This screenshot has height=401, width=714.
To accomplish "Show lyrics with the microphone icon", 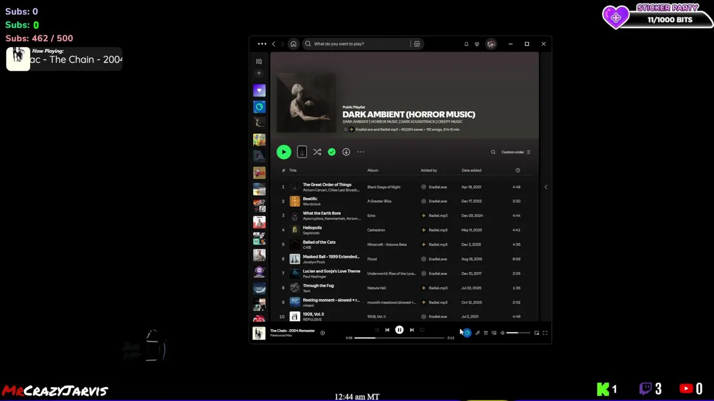I will [477, 333].
